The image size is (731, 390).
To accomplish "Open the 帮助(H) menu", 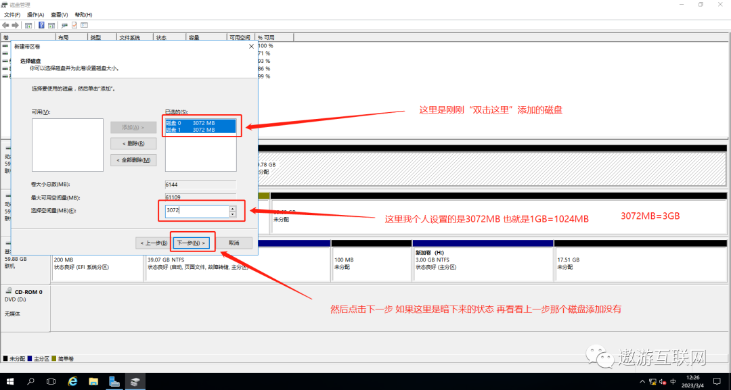I will coord(83,15).
